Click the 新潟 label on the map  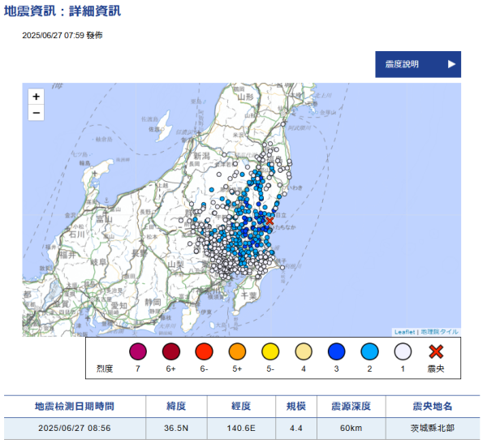pos(202,156)
